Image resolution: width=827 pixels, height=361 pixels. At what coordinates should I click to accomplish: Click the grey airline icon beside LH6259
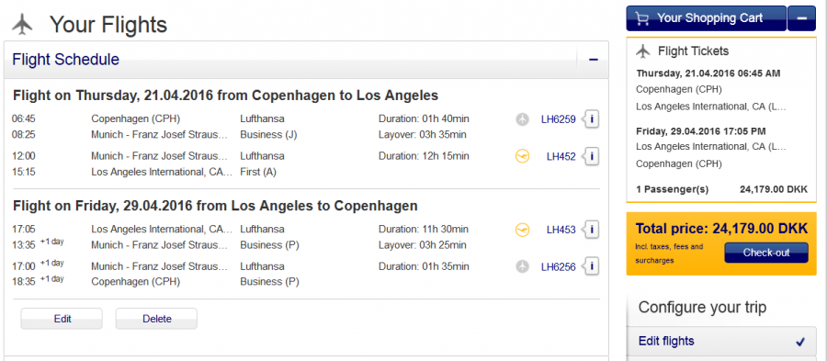click(x=522, y=119)
